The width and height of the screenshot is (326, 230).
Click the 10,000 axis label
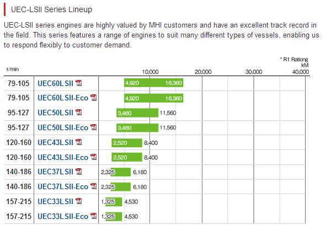tap(151, 72)
